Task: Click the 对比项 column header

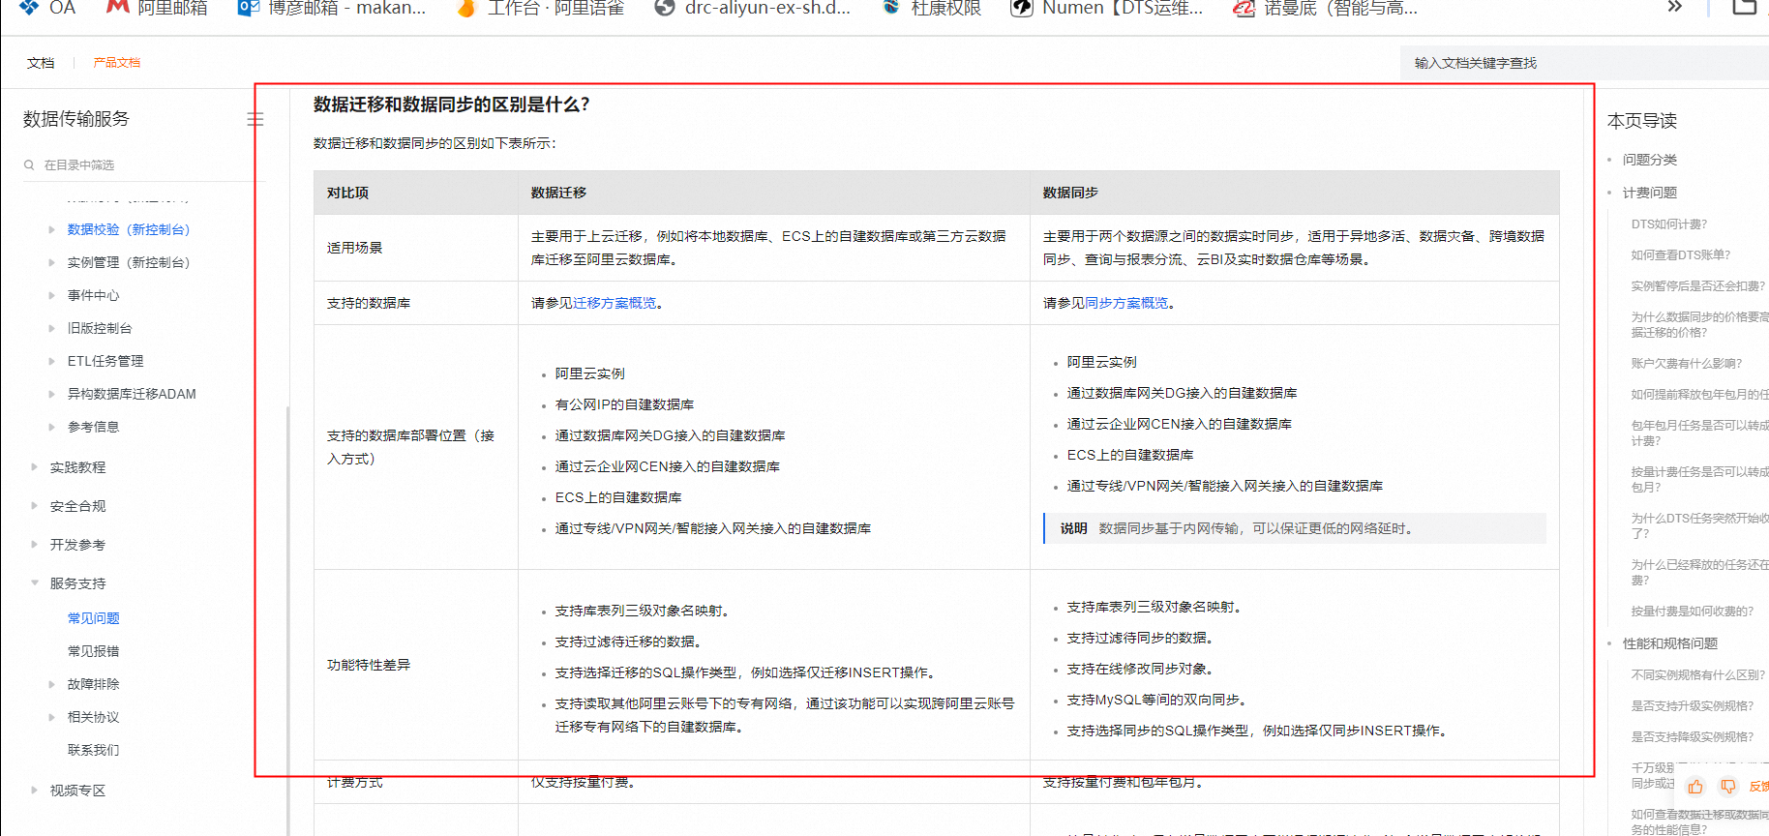Action: tap(347, 193)
